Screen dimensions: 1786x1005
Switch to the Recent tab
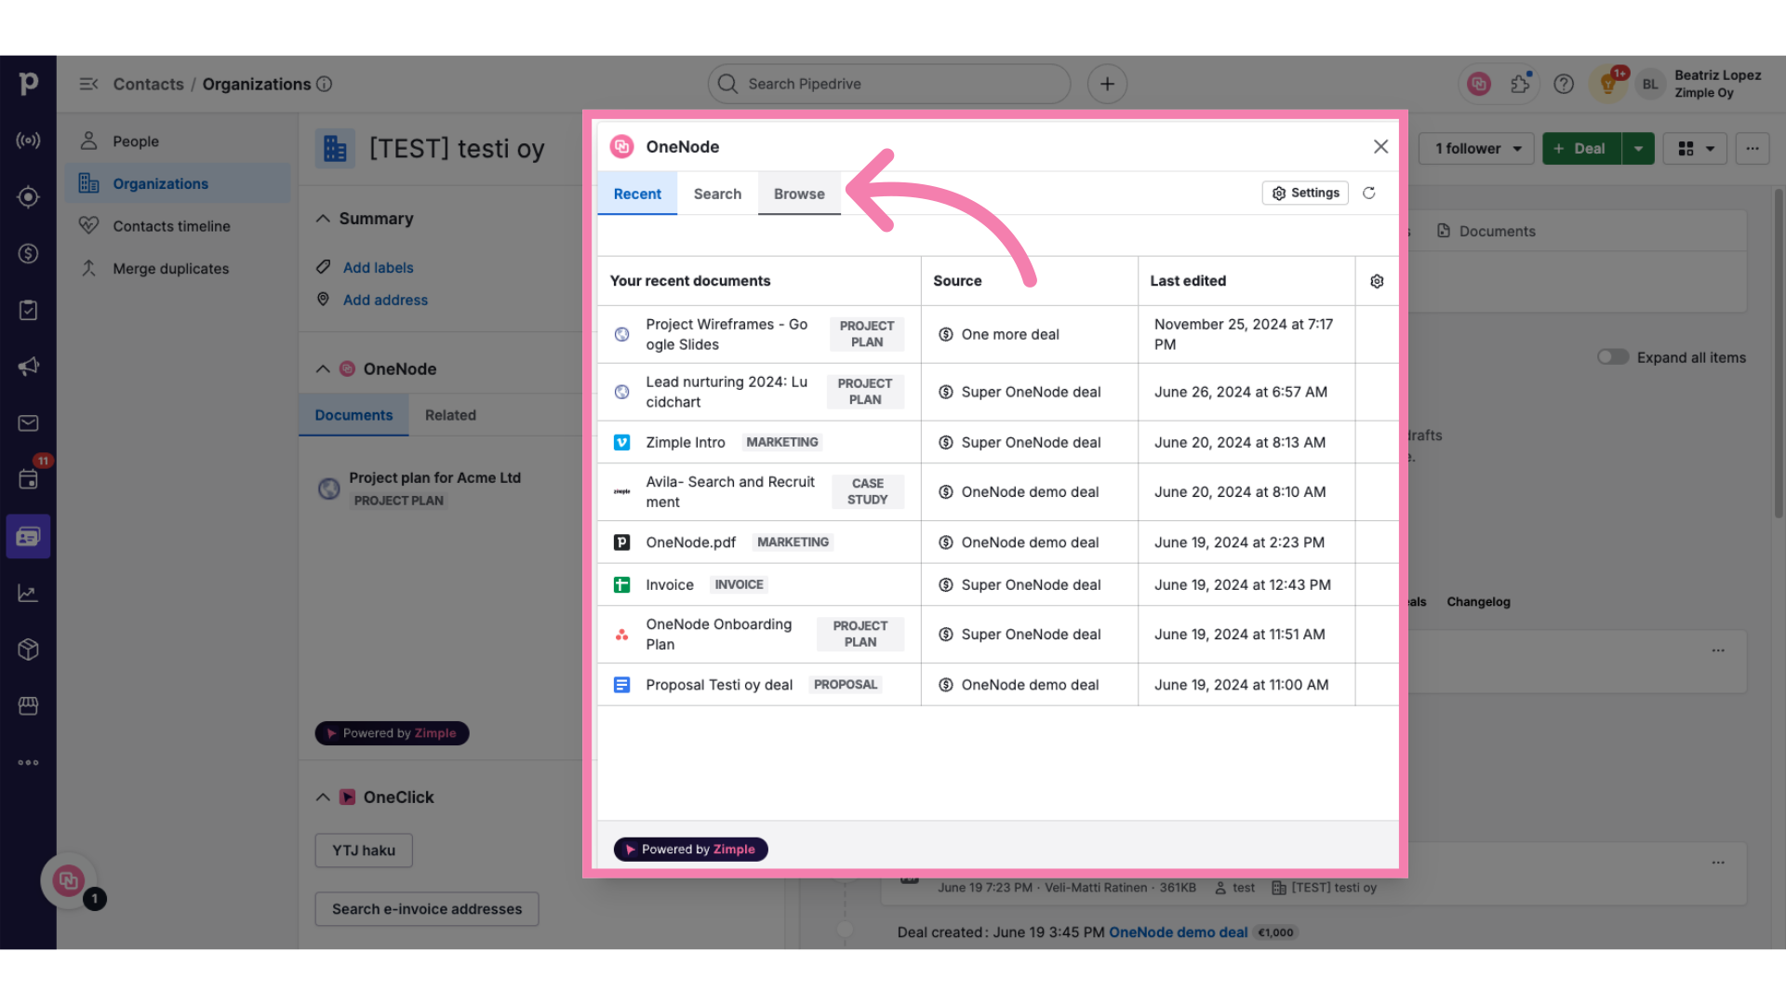(637, 194)
